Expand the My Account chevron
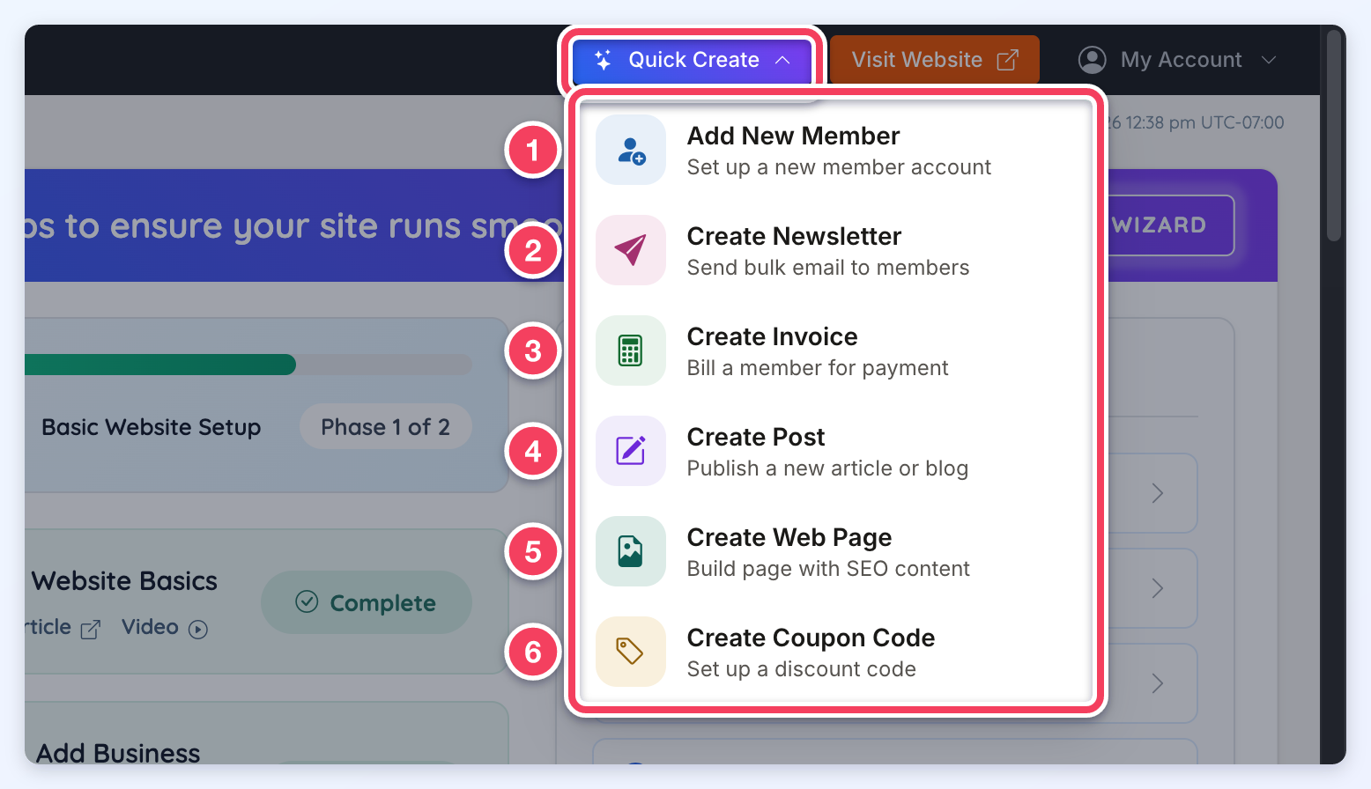1371x789 pixels. [x=1269, y=60]
